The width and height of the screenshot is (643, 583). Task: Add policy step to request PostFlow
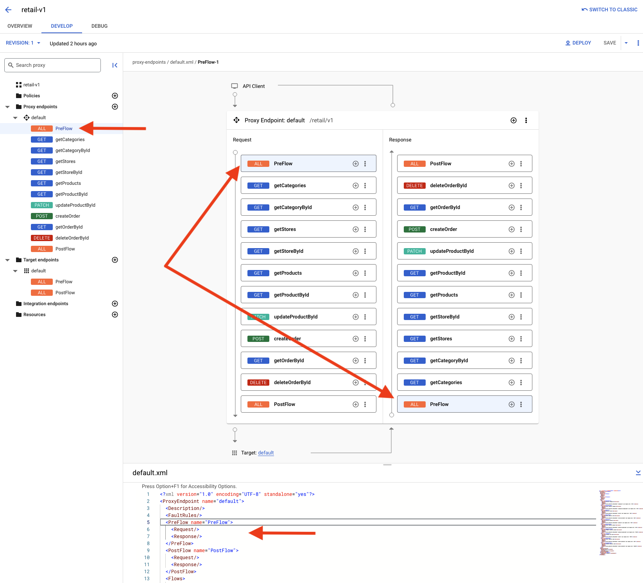[356, 404]
